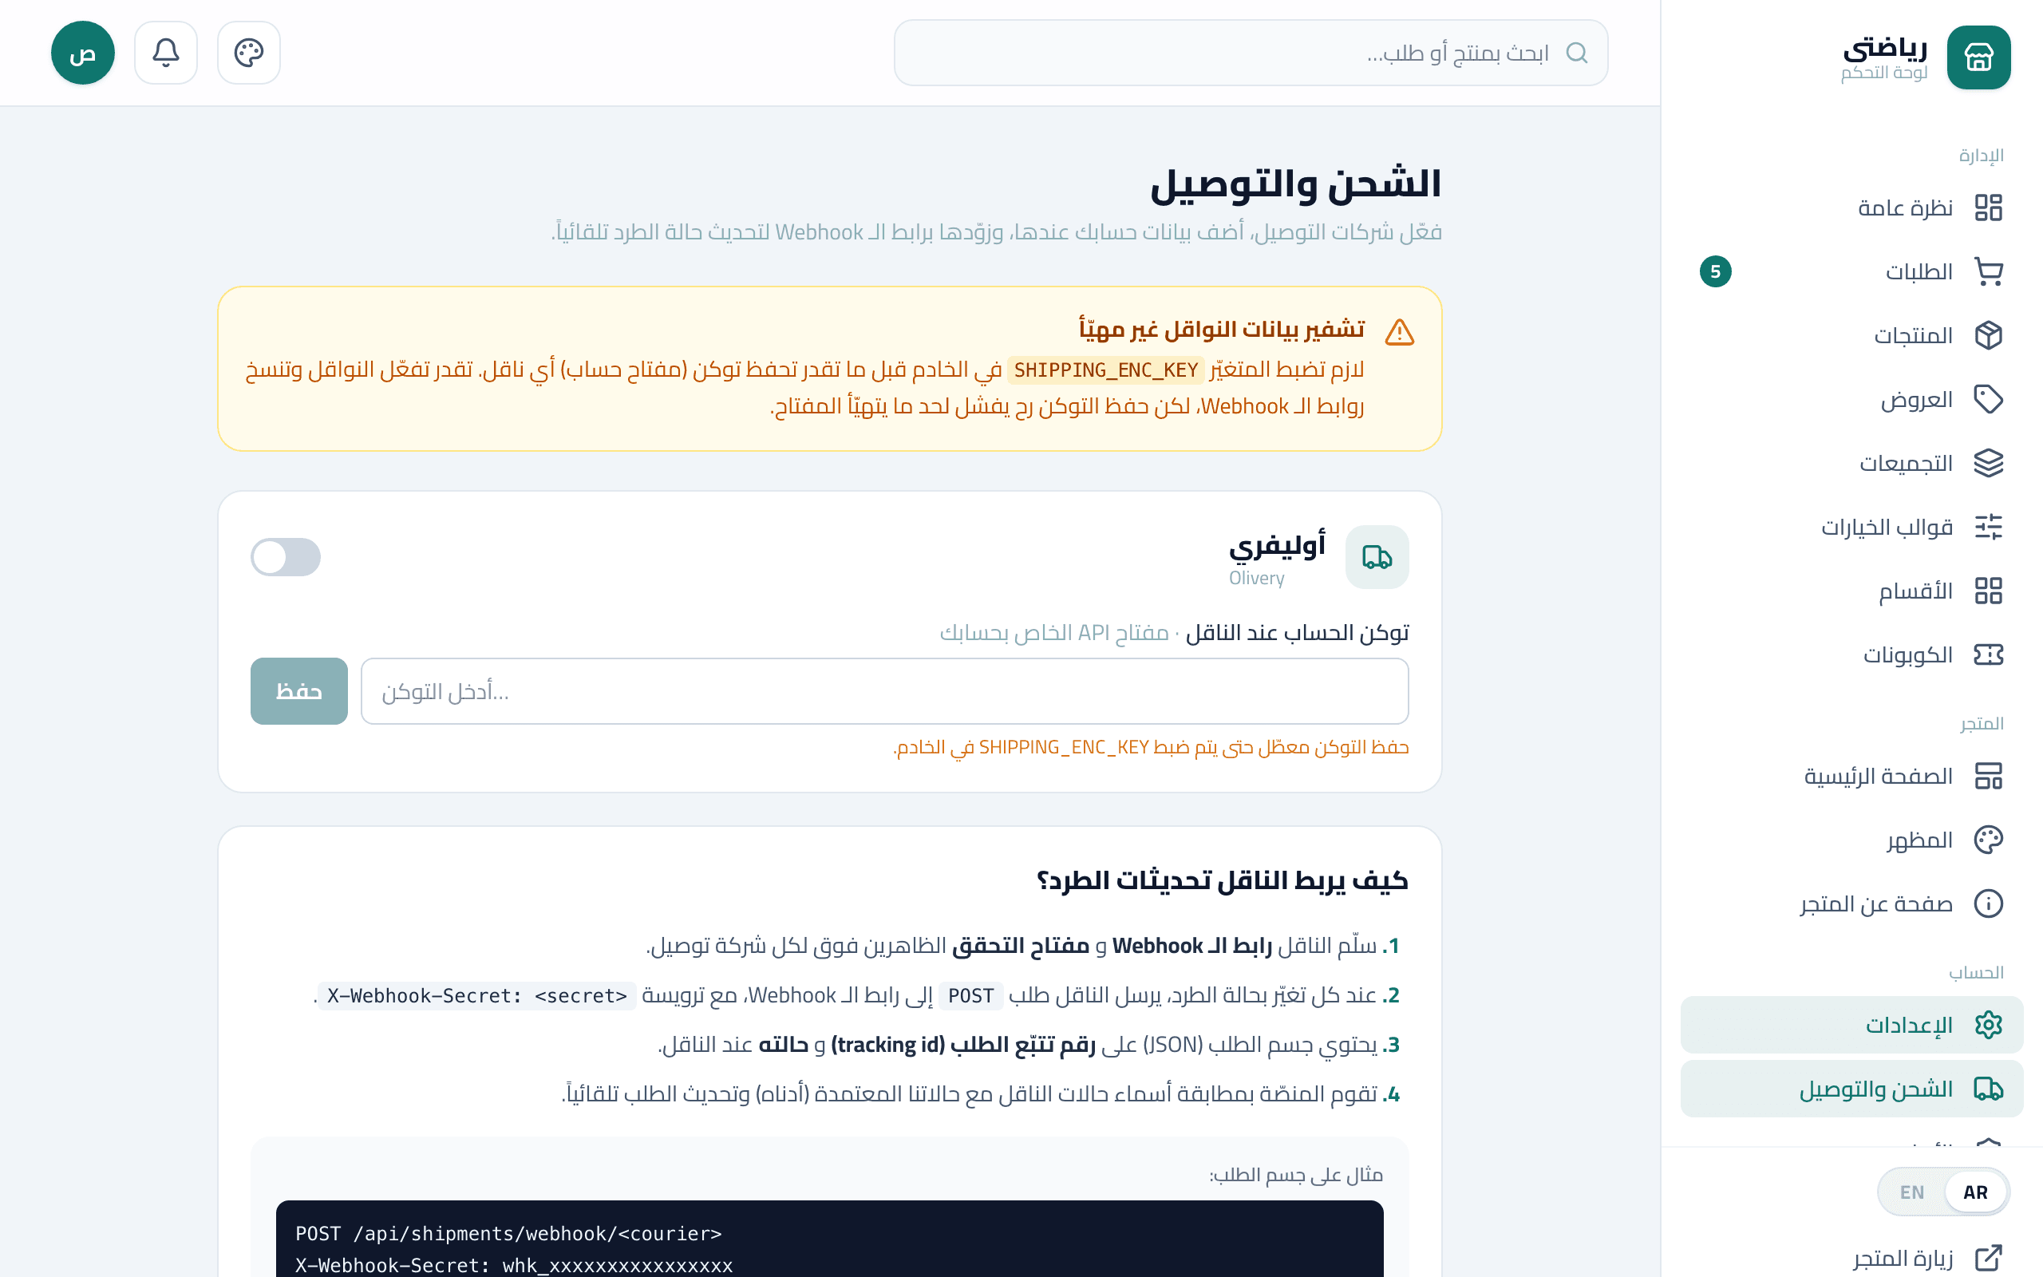Viewport: 2043px width, 1277px height.
Task: Click the الأقسام grid icon
Action: click(x=1988, y=591)
